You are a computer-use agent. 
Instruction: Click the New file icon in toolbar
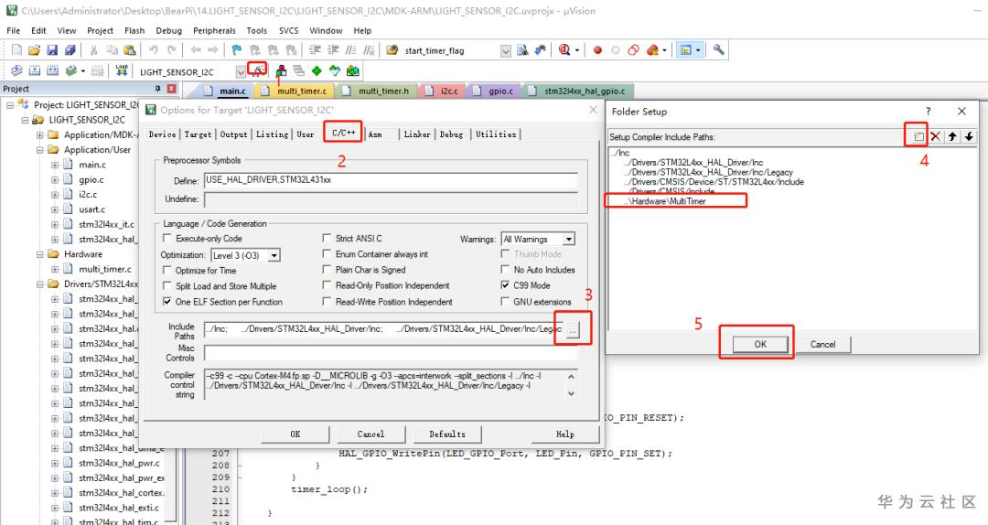tap(17, 49)
